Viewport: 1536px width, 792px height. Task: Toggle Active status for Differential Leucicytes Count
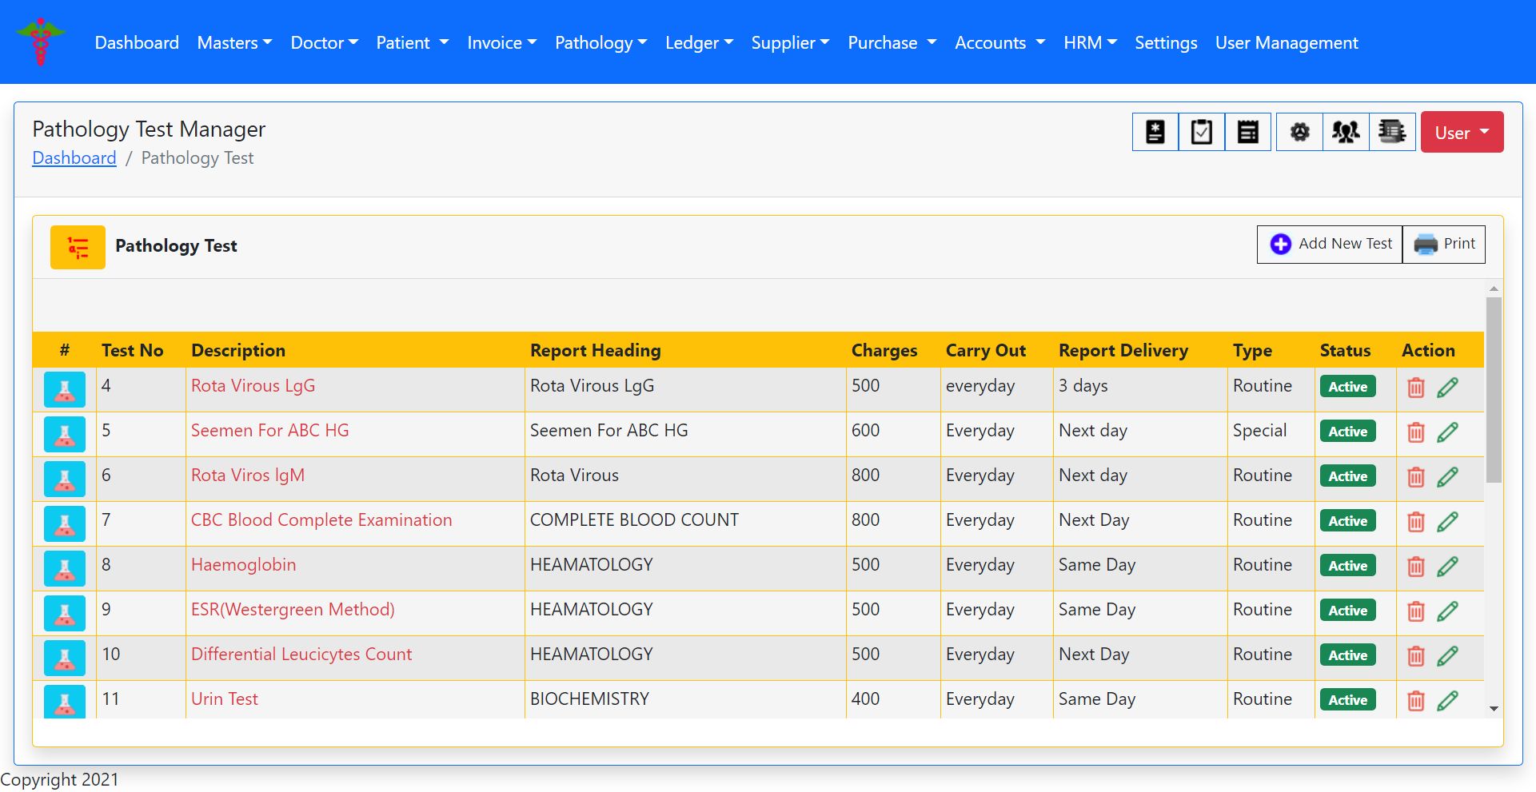(x=1347, y=655)
